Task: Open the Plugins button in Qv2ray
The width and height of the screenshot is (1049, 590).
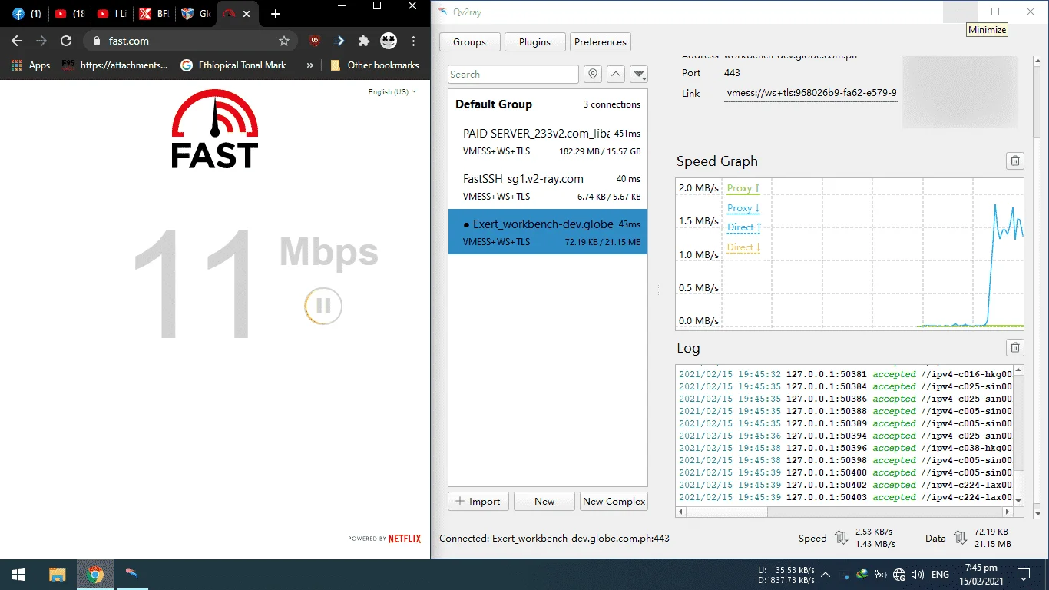Action: 534,42
